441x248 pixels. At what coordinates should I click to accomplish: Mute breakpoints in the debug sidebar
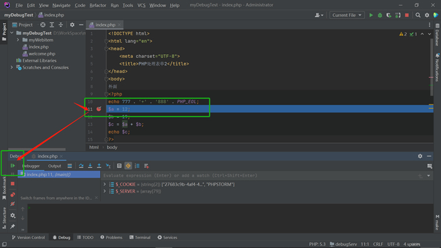[x=13, y=204]
